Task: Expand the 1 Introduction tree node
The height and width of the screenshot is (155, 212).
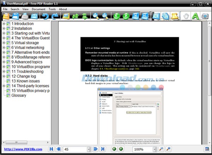Action: tap(4, 24)
